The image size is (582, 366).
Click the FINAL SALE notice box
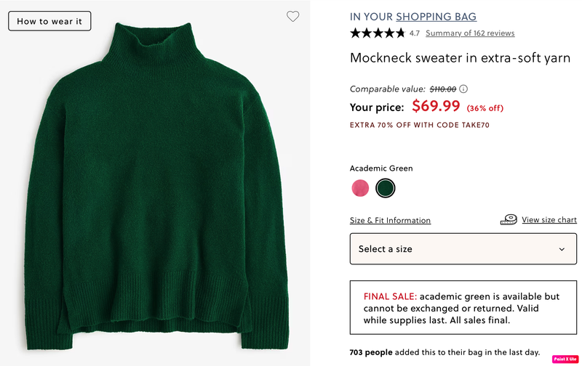point(463,308)
